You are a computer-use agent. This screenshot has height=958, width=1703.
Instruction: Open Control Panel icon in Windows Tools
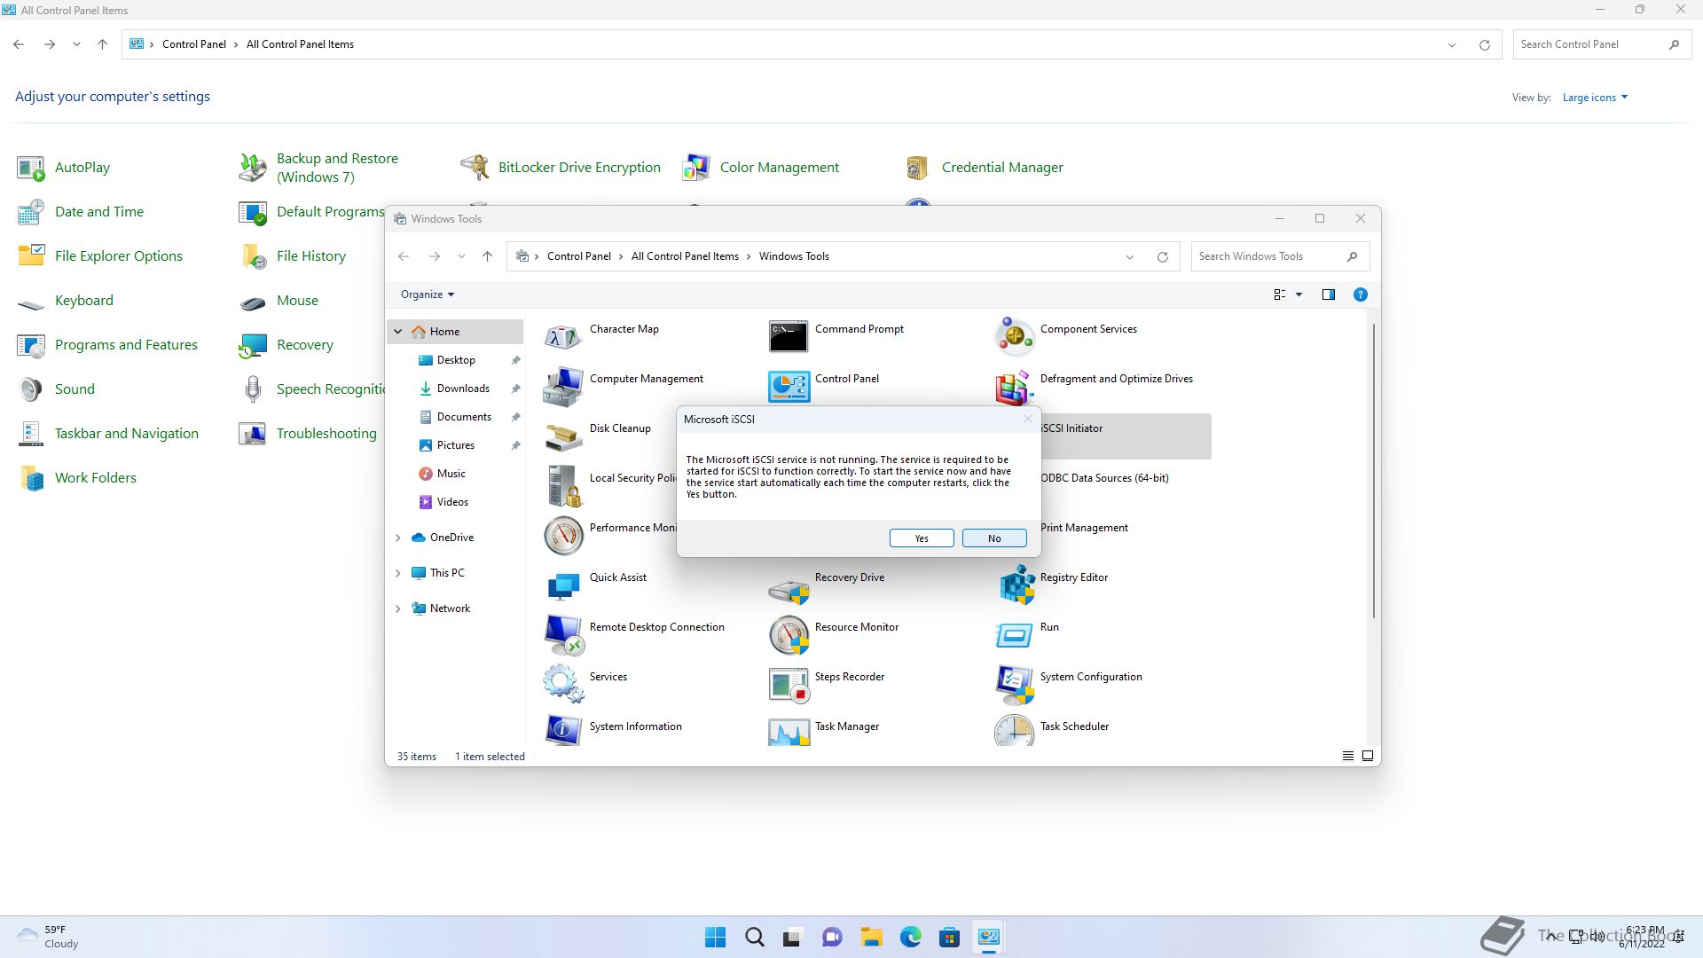[789, 387]
